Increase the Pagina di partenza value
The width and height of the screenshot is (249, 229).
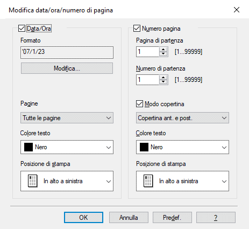coord(163,50)
